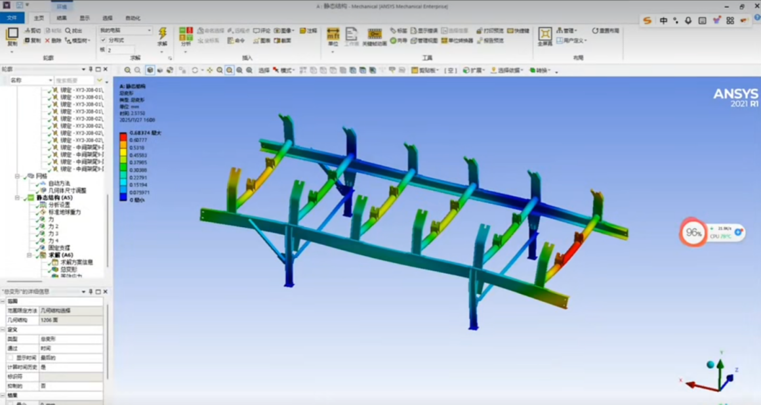Image resolution: width=761 pixels, height=405 pixels.
Task: Click the 删除 red X delete icon
Action: 47,41
